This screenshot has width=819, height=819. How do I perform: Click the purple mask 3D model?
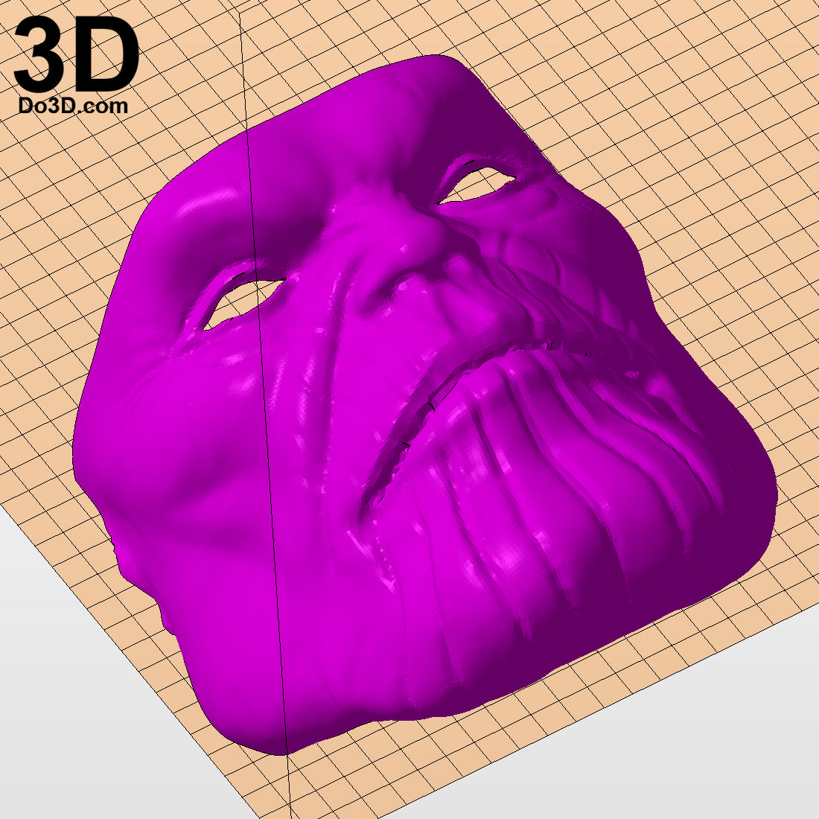(x=424, y=405)
